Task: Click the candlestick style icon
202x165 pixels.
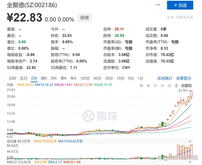Action: [x=176, y=86]
